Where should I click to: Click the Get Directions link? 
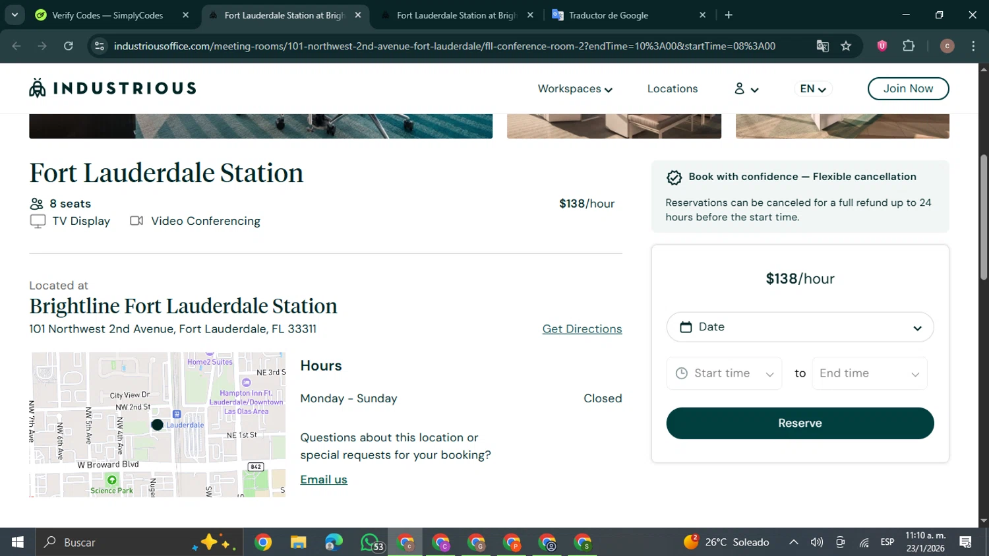coord(582,328)
